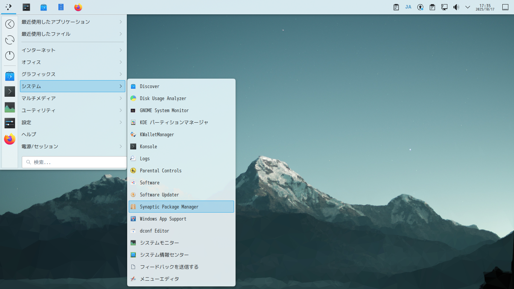Select the インターネット category
This screenshot has height=289, width=514.
pyautogui.click(x=73, y=50)
